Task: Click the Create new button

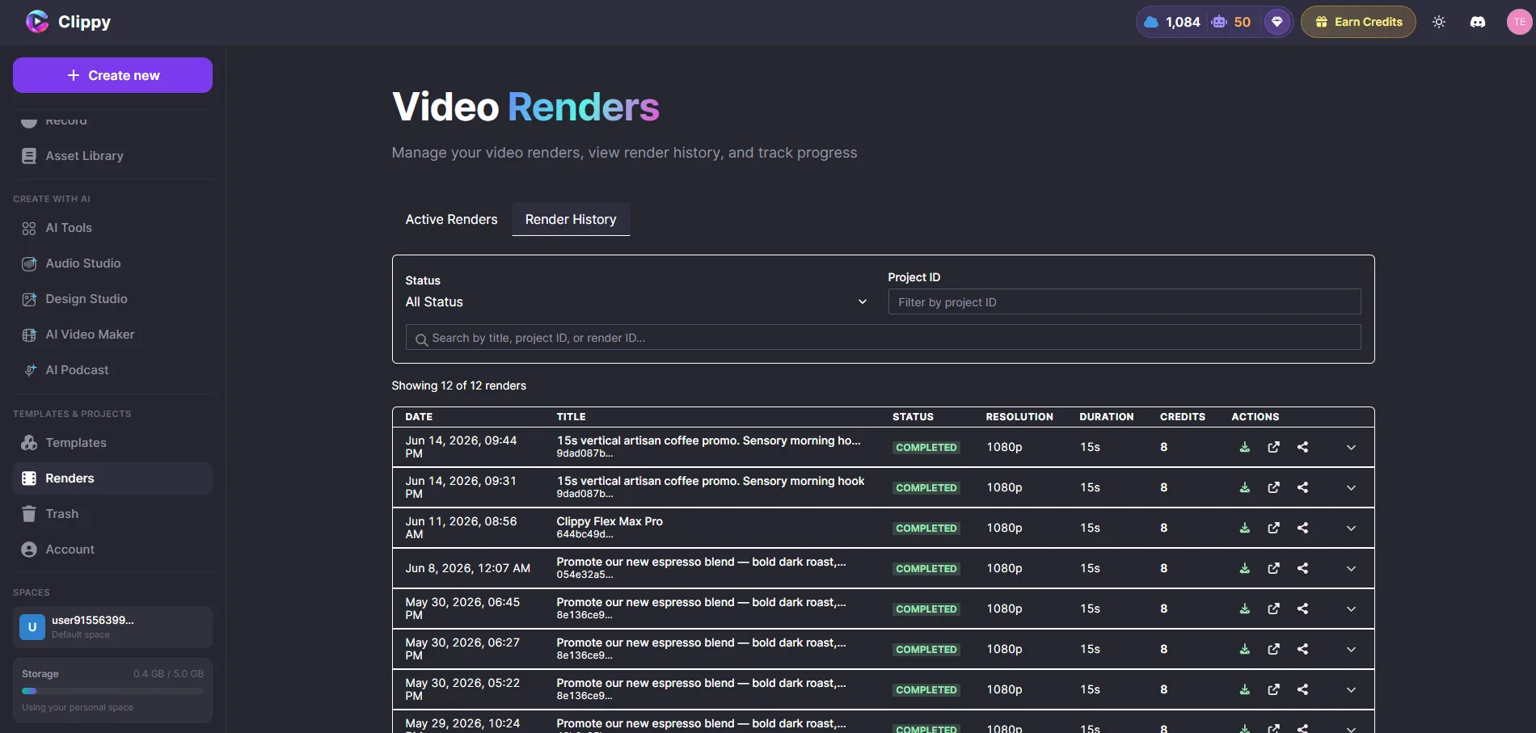Action: tap(112, 75)
